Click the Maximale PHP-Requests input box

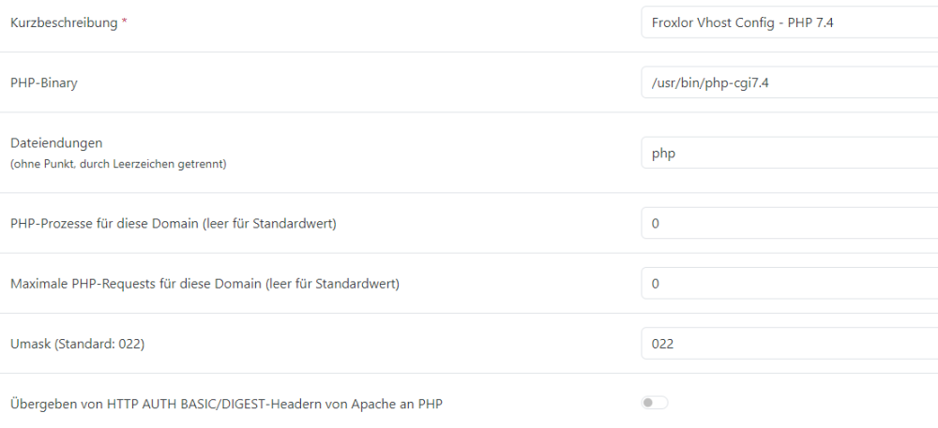(x=788, y=284)
